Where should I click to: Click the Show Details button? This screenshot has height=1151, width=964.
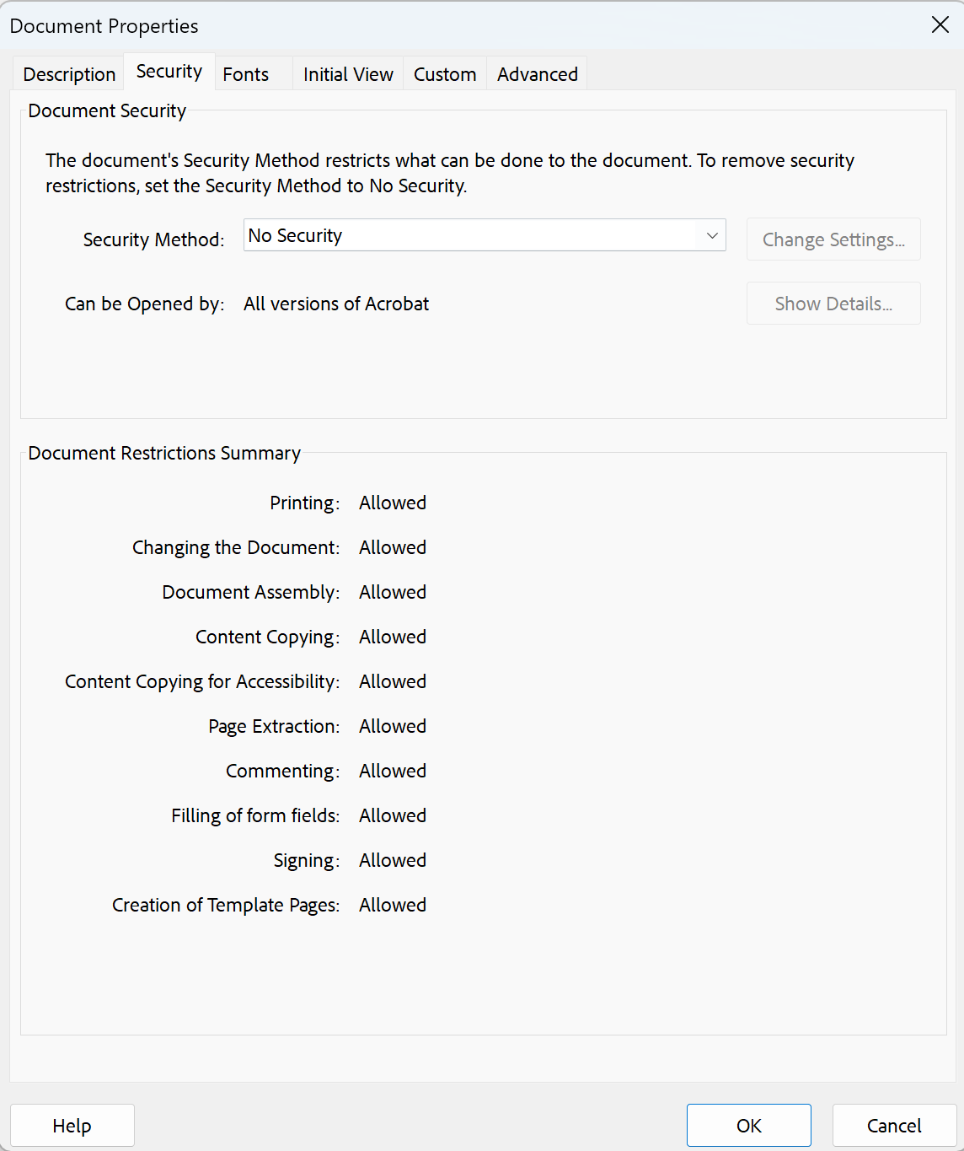click(x=833, y=304)
